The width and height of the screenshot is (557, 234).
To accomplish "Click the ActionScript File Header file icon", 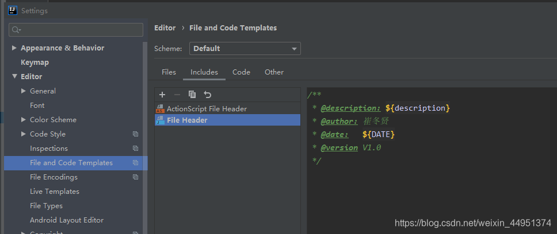I will [160, 108].
